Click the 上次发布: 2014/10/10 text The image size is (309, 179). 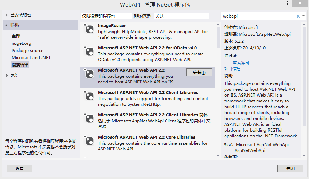click(x=245, y=48)
